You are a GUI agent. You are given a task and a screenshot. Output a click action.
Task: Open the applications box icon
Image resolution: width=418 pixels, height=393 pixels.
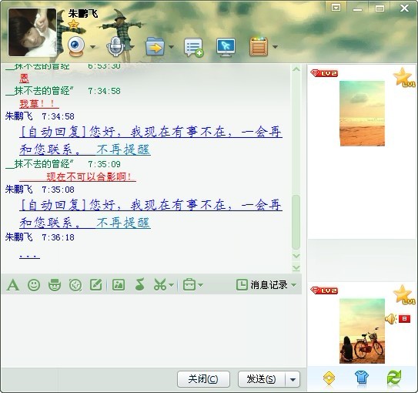(x=259, y=46)
